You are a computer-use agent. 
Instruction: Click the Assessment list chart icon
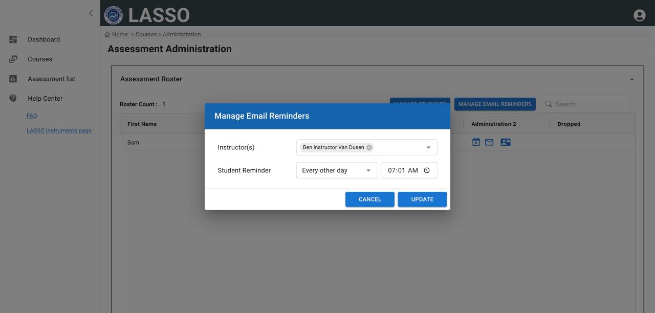[13, 79]
